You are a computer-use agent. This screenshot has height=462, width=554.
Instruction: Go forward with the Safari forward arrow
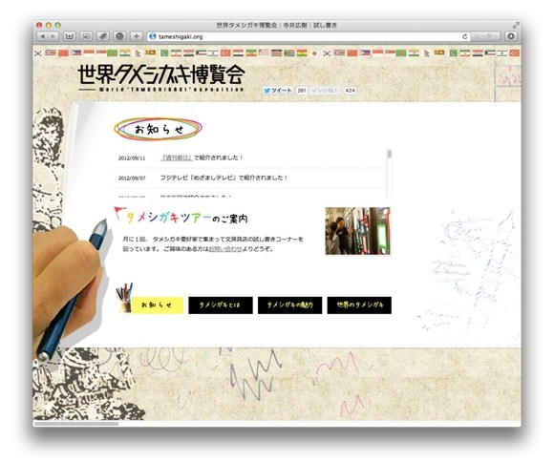[53, 36]
